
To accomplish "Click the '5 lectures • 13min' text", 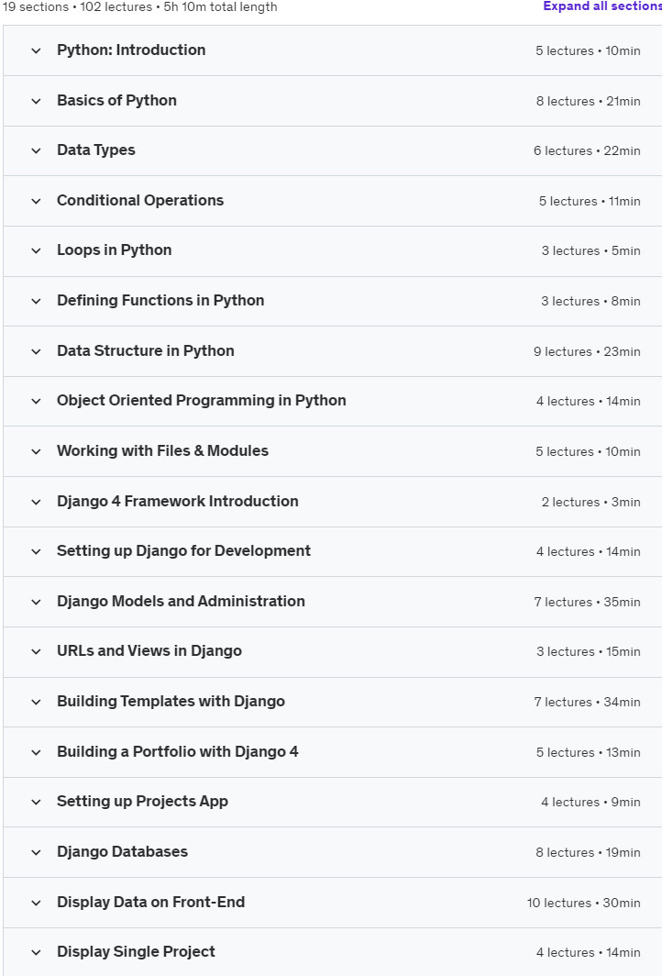I will pos(588,752).
